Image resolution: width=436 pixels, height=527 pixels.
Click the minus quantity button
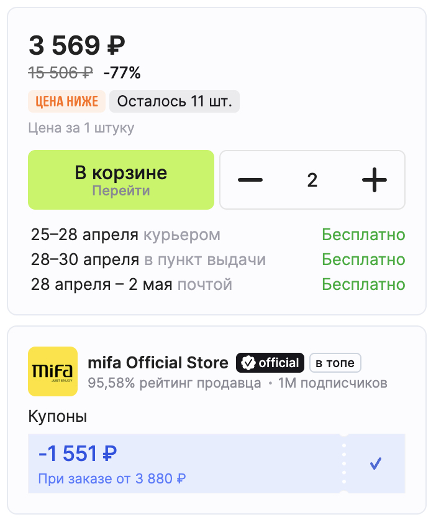250,180
